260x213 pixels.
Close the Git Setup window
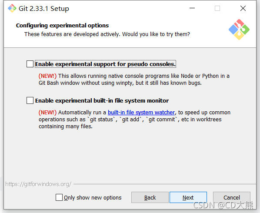pos(243,8)
